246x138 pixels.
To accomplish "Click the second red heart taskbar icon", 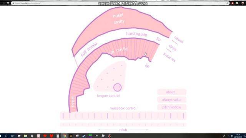I will click(52, 136).
